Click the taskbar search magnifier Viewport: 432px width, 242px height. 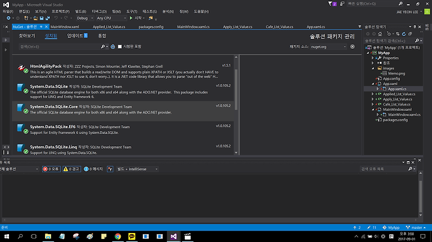pos(20,237)
